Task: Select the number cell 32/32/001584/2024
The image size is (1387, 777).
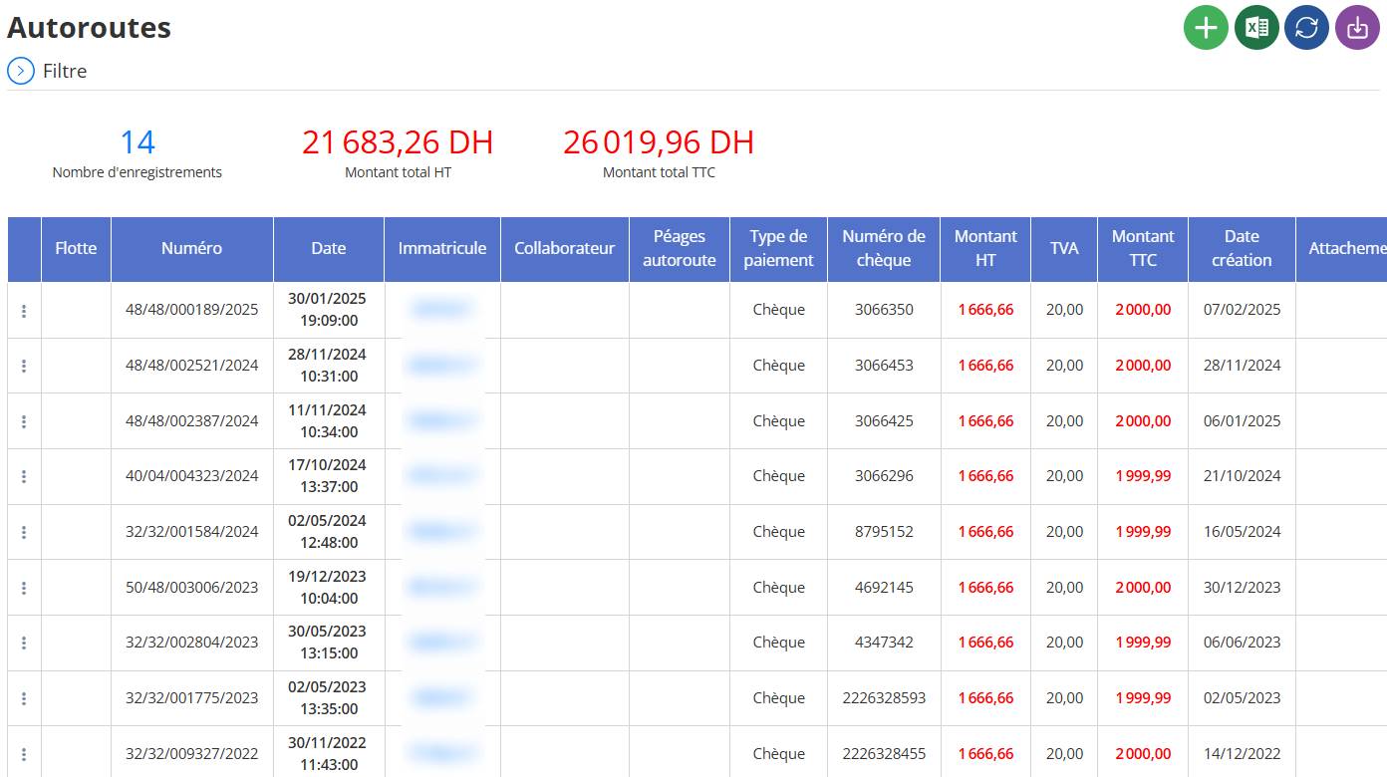Action: (x=191, y=532)
